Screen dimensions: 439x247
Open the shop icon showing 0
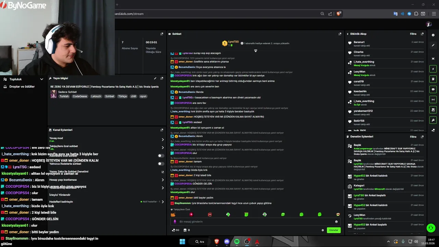187,230
